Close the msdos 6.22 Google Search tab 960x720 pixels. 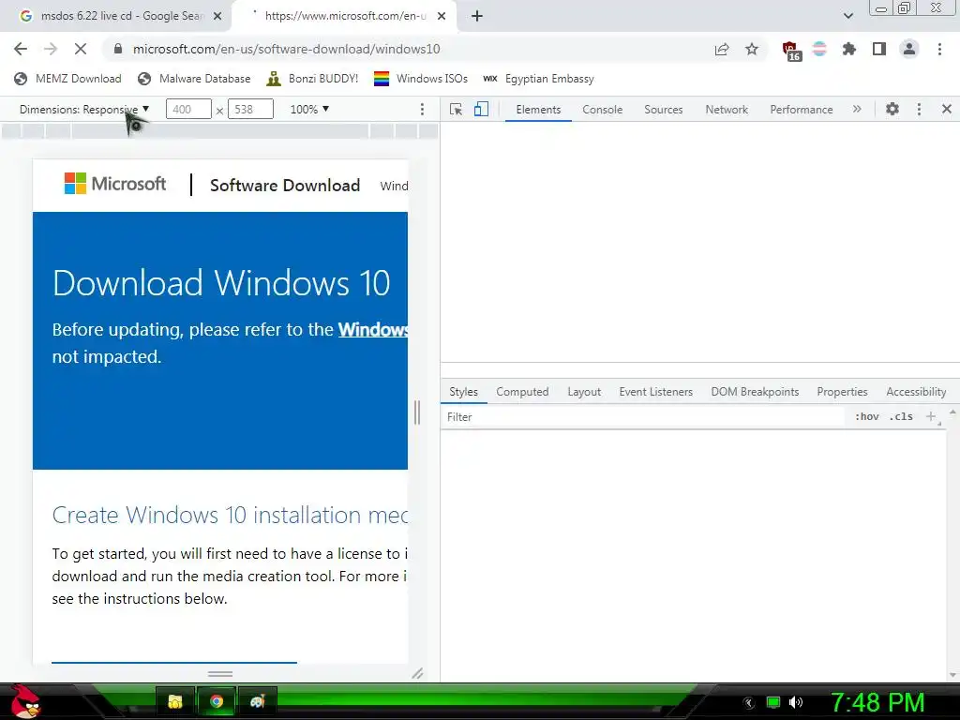pyautogui.click(x=217, y=16)
